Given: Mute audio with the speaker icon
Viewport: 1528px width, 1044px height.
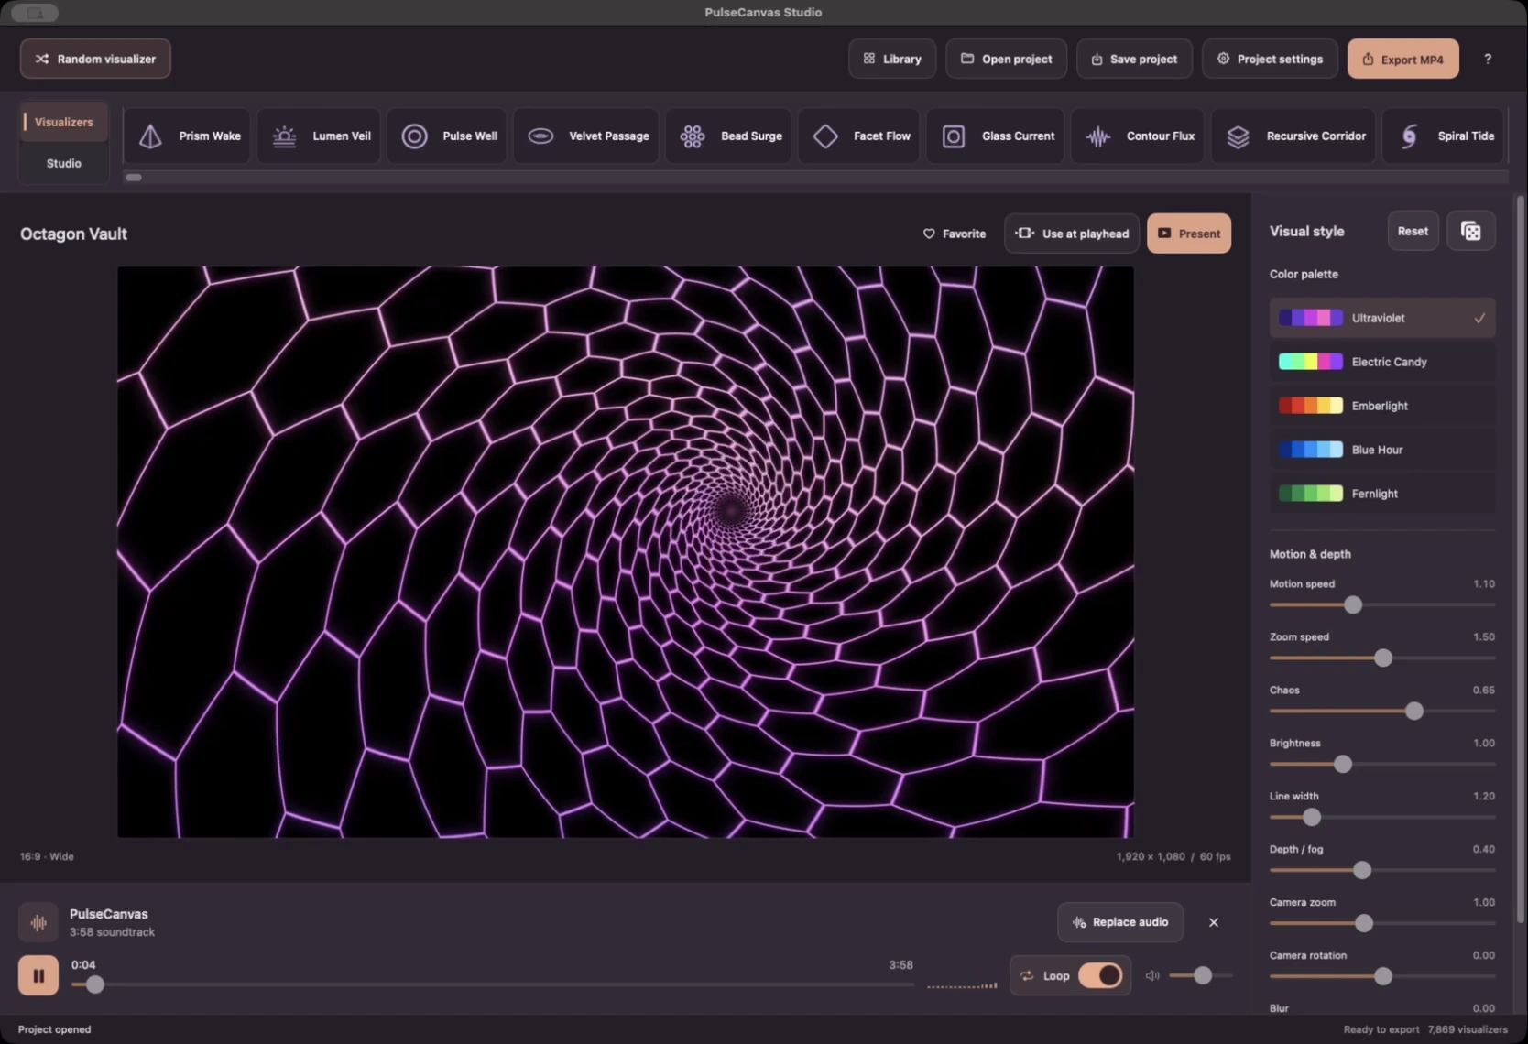Looking at the screenshot, I should (x=1152, y=975).
